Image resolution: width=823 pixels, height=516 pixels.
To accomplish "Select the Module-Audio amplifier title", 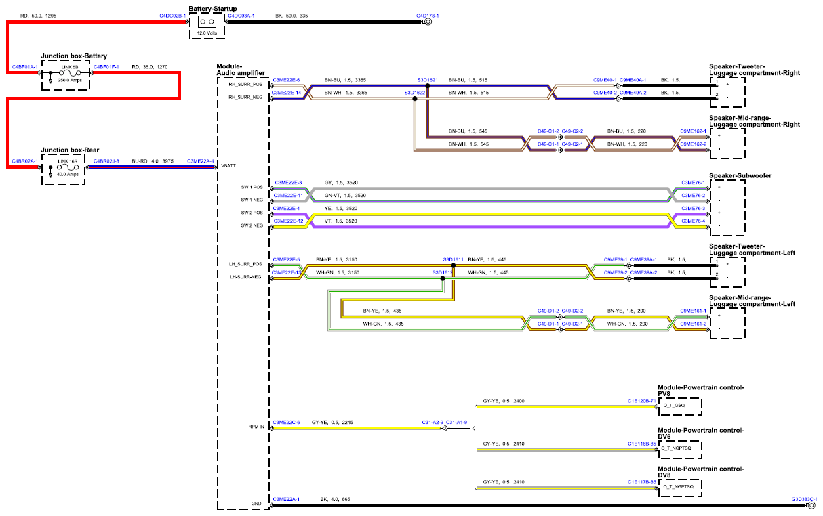I will pyautogui.click(x=242, y=68).
